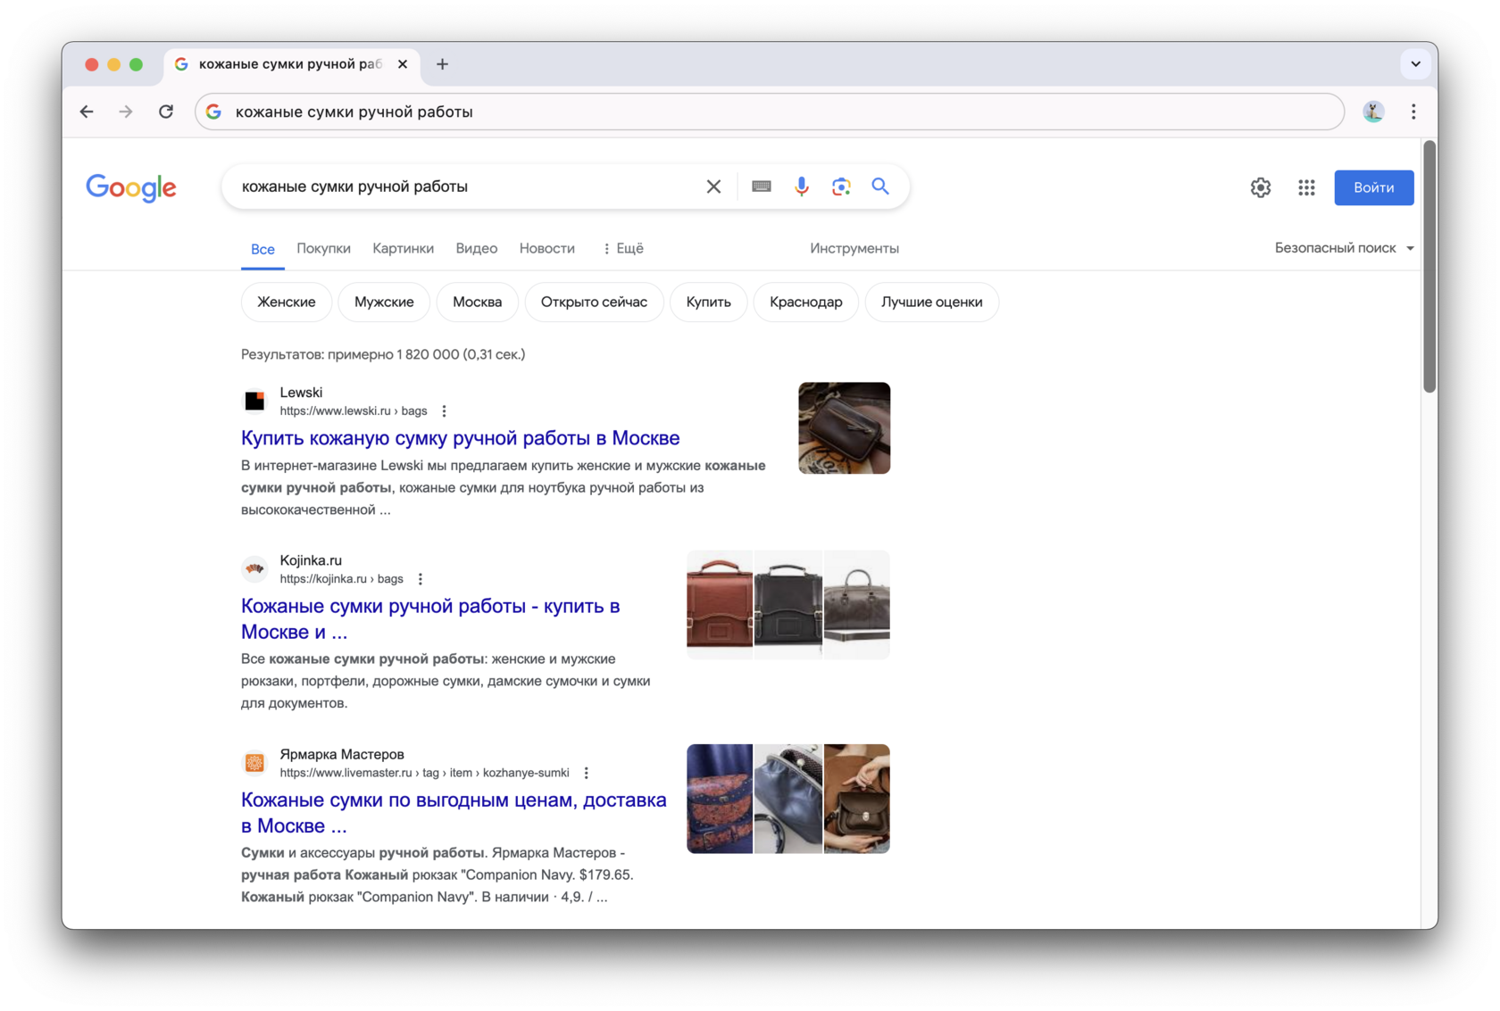Go back to the previous page
This screenshot has width=1500, height=1011.
tap(87, 112)
